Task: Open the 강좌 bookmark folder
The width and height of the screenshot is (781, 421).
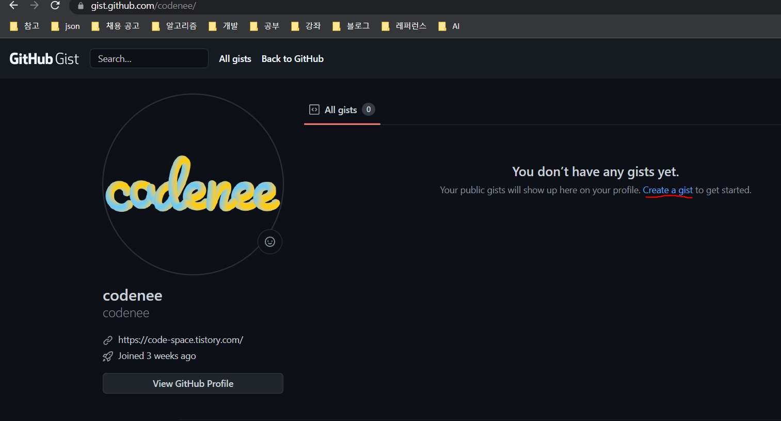Action: [306, 26]
